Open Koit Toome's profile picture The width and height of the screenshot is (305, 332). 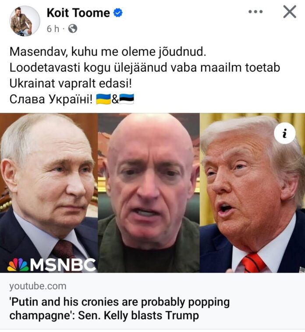click(25, 21)
